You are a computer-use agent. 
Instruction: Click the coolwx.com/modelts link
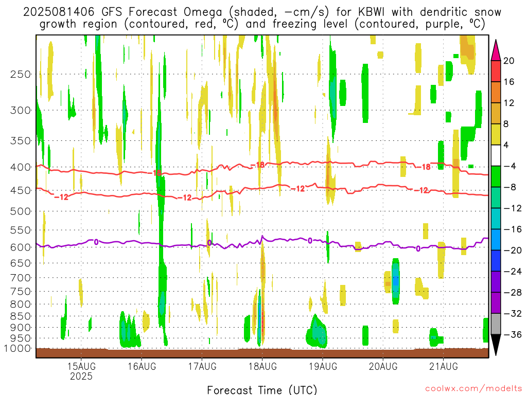tap(473, 389)
